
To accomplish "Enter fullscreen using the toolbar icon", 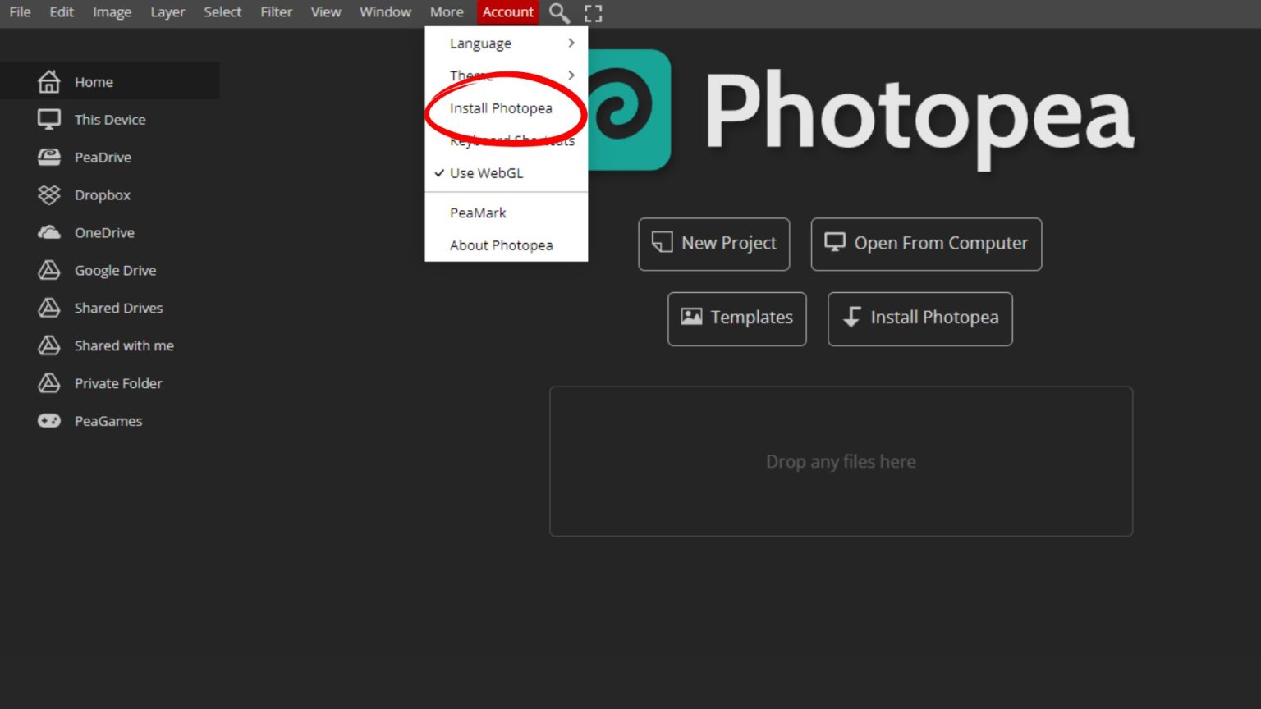I will coord(593,12).
